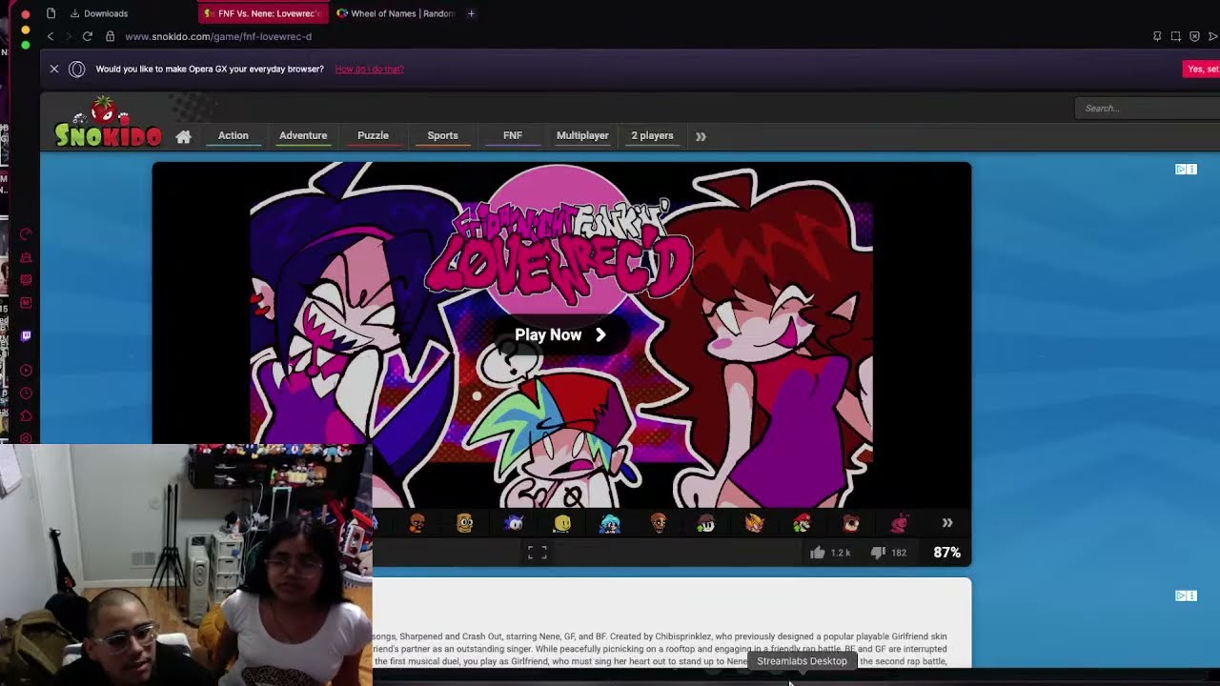Click the lower ad choices icon
Image resolution: width=1220 pixels, height=686 pixels.
[1186, 595]
